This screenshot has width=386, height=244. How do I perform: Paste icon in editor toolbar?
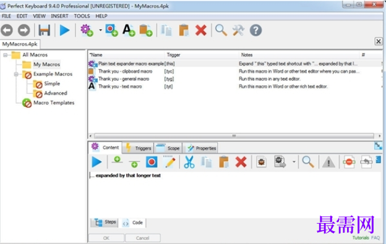tap(224, 162)
